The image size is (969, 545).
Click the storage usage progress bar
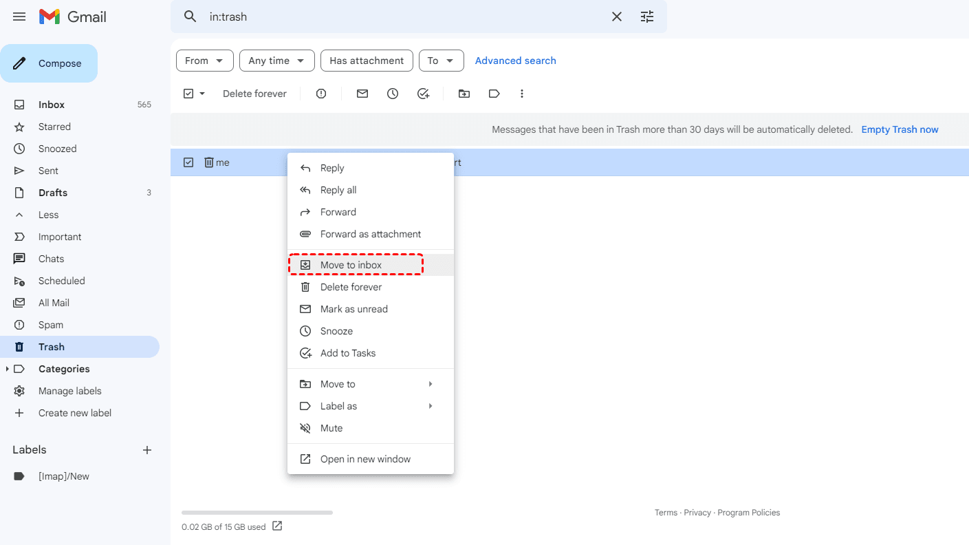(x=257, y=513)
